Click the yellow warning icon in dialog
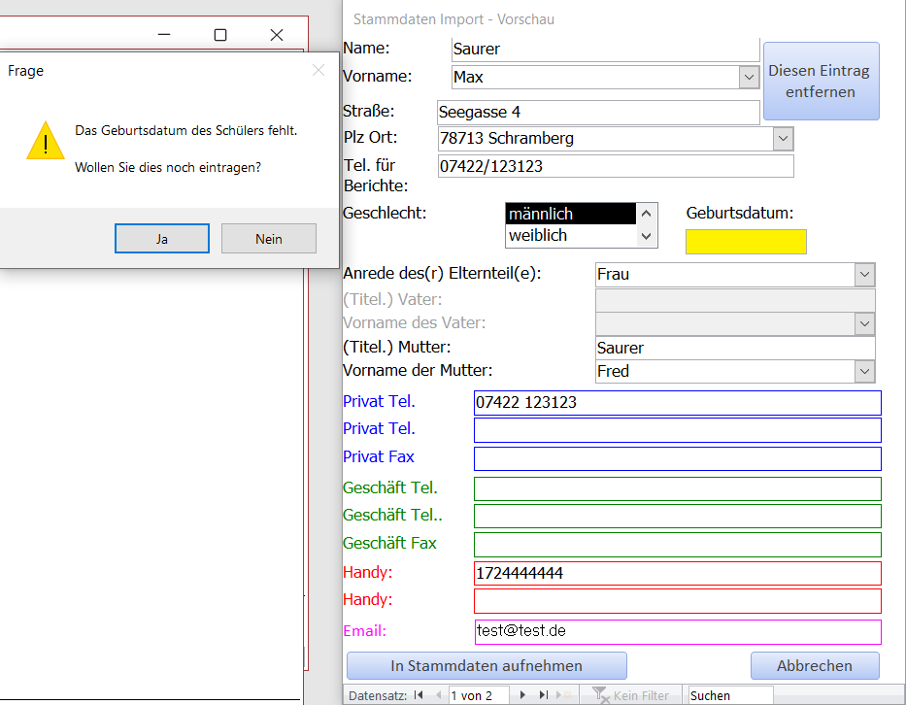 (46, 141)
